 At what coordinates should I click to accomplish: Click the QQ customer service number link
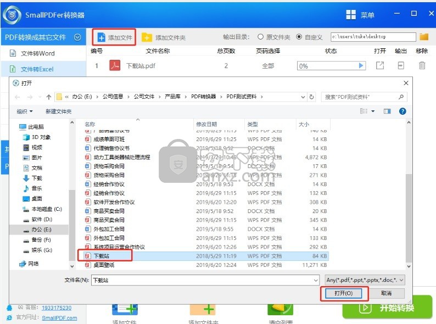coord(57,308)
